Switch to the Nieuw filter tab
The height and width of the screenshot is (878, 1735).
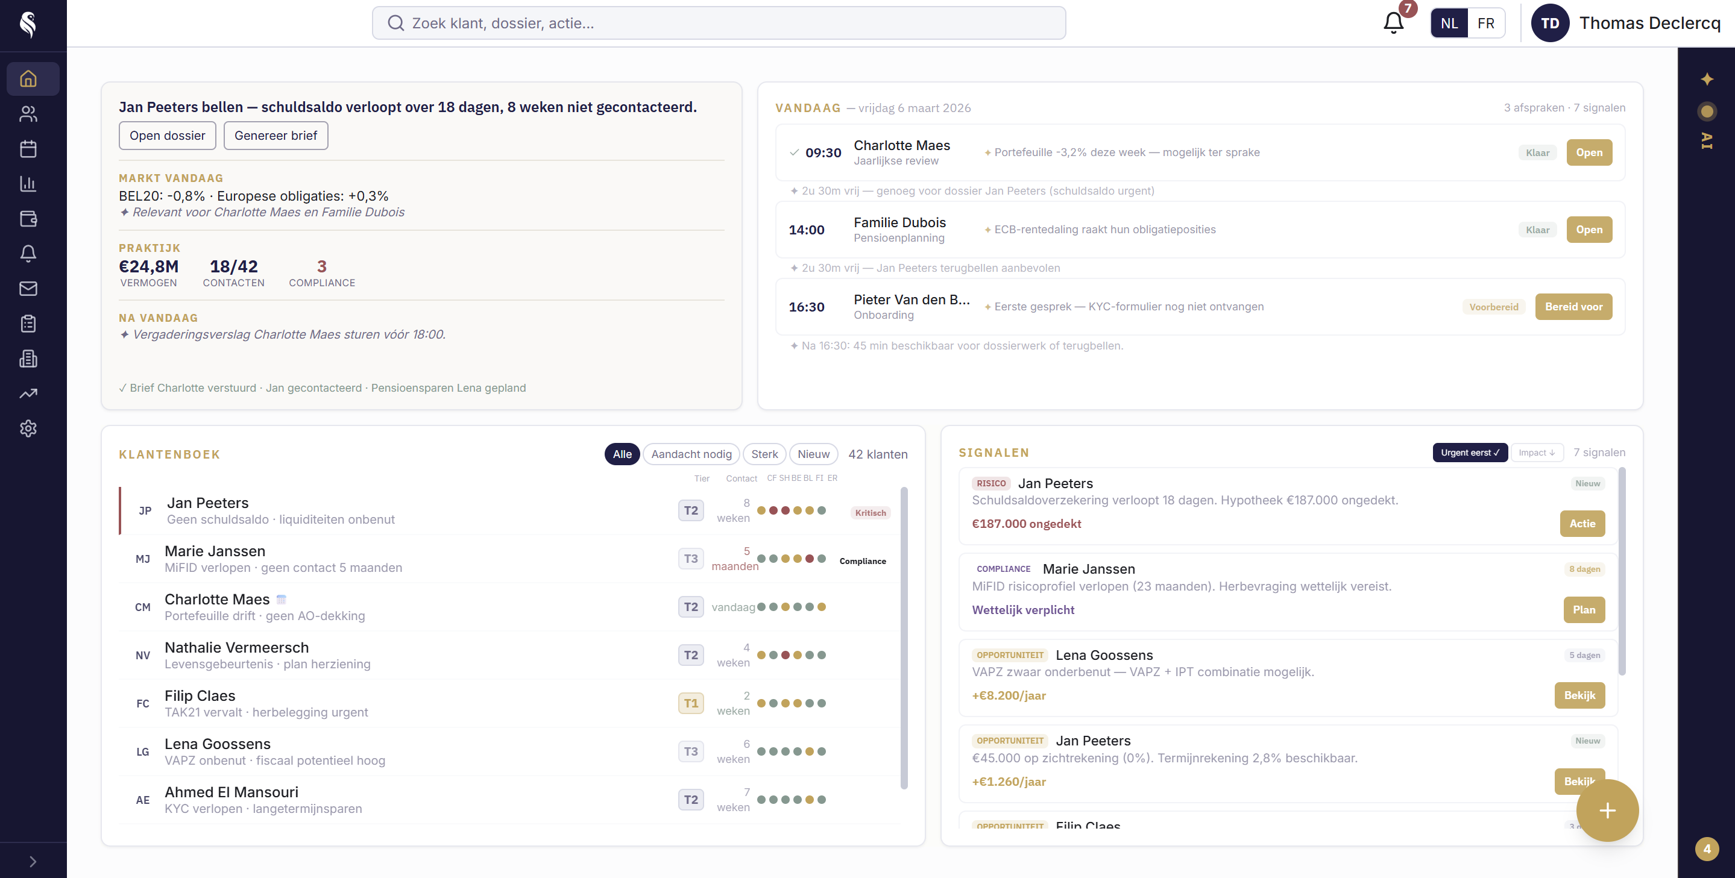(x=814, y=454)
